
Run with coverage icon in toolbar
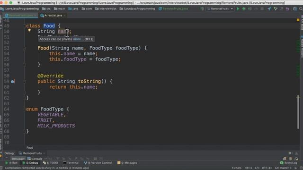click(x=250, y=8)
